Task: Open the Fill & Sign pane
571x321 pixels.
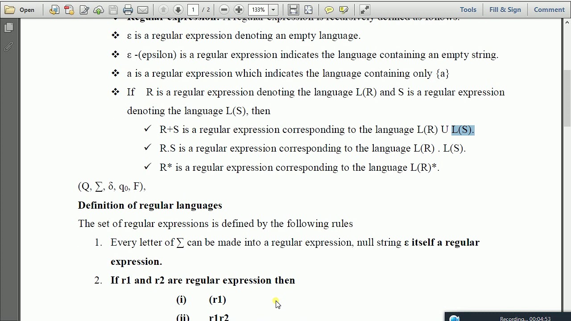Action: tap(505, 9)
